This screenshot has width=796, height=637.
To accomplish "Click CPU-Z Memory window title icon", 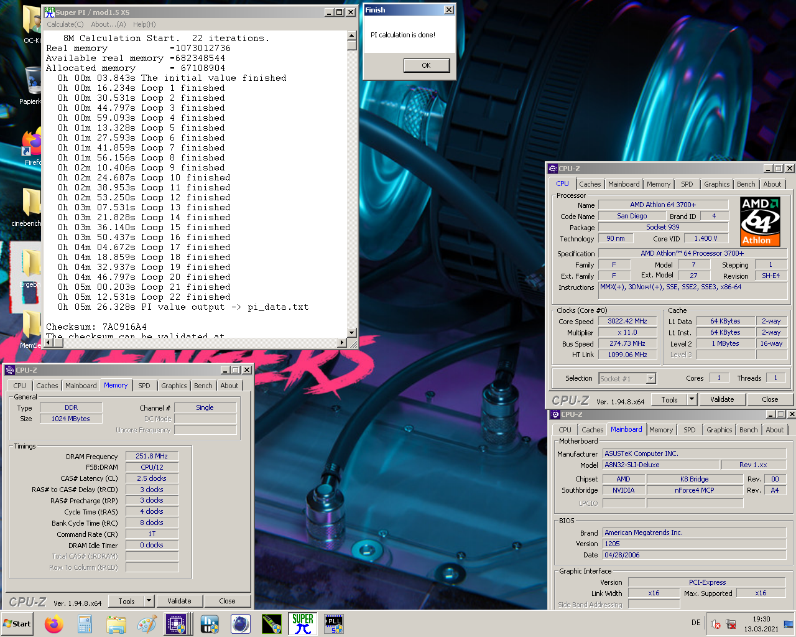I will 10,370.
